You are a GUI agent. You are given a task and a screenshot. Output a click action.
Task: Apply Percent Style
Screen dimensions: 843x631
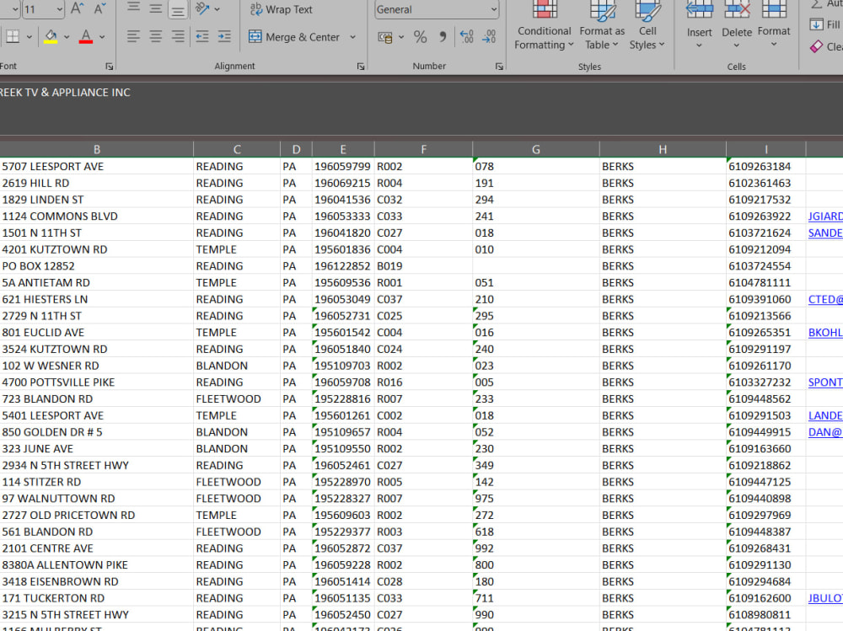(x=421, y=37)
